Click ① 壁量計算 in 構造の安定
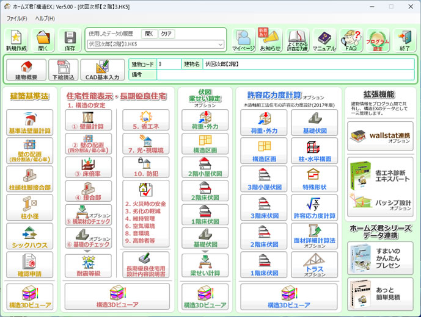The width and height of the screenshot is (421, 317). point(89,120)
